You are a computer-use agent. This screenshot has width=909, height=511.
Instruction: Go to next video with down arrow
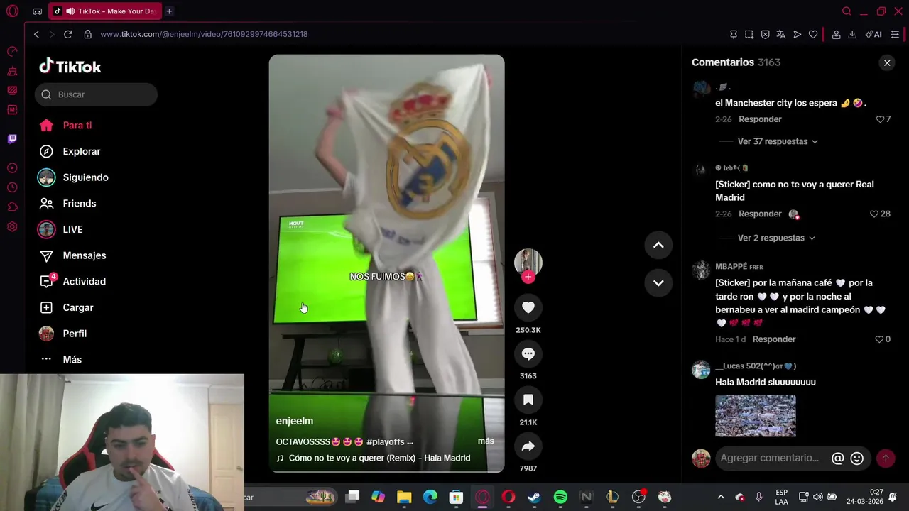658,282
